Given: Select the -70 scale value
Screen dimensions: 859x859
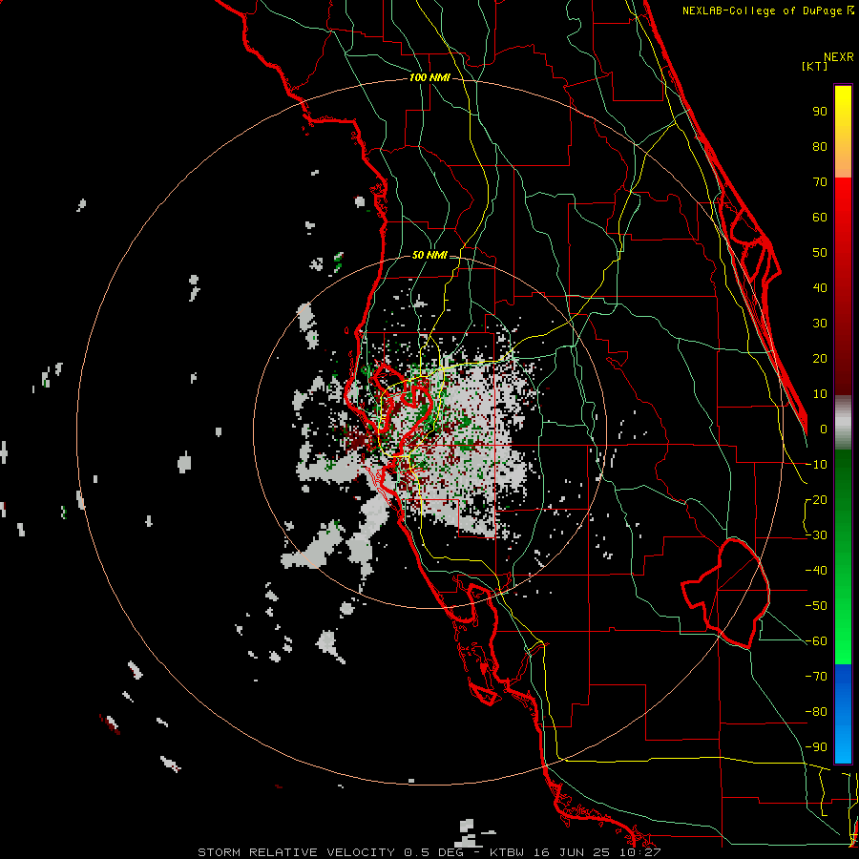Looking at the screenshot, I should tap(816, 677).
